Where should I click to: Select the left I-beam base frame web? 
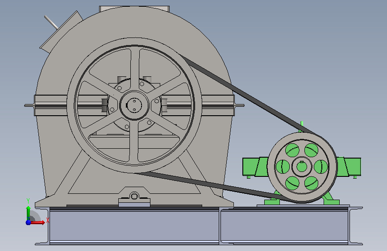pyautogui.click(x=134, y=226)
